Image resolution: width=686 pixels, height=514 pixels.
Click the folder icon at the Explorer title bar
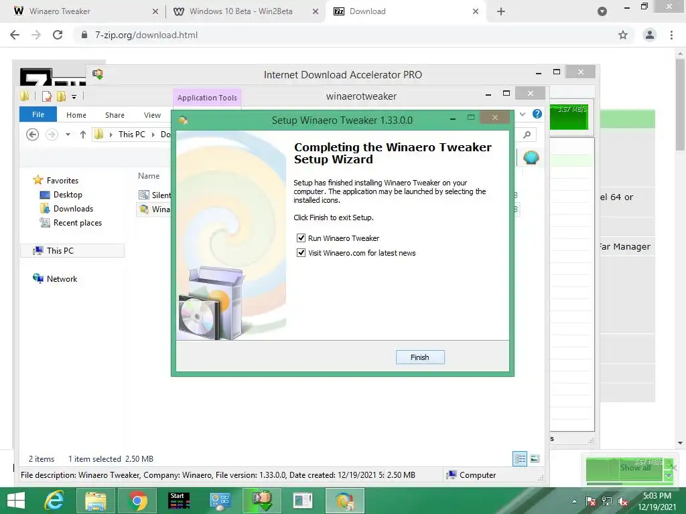click(25, 96)
